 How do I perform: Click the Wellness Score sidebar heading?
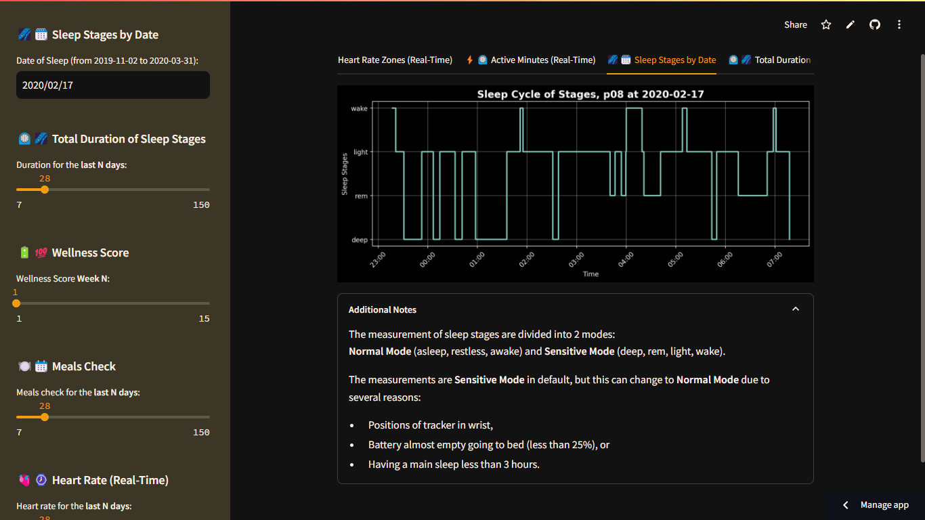click(x=72, y=253)
